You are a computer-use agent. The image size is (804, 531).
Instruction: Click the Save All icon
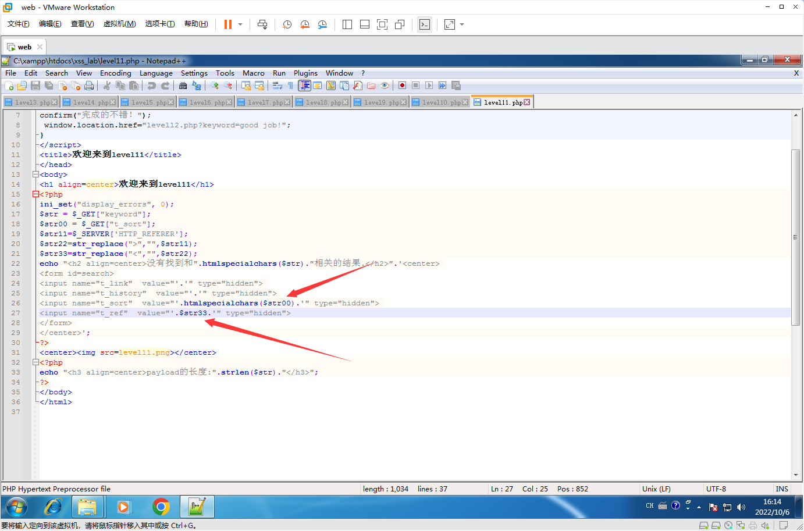click(49, 85)
